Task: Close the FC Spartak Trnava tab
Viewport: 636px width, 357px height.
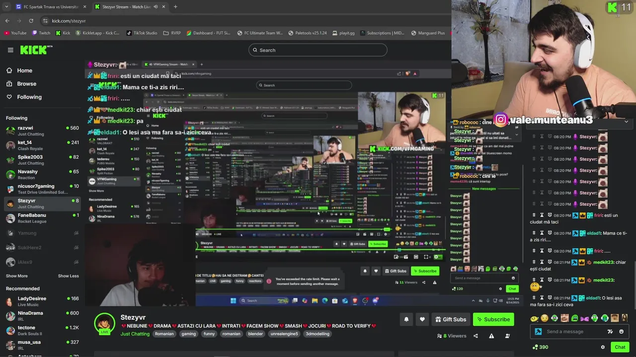Action: click(84, 7)
